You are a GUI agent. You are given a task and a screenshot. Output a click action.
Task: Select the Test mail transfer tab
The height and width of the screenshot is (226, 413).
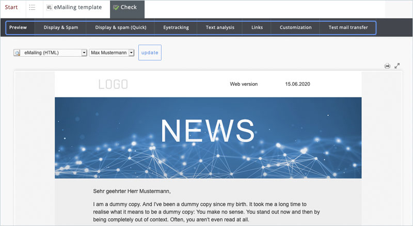pos(348,27)
